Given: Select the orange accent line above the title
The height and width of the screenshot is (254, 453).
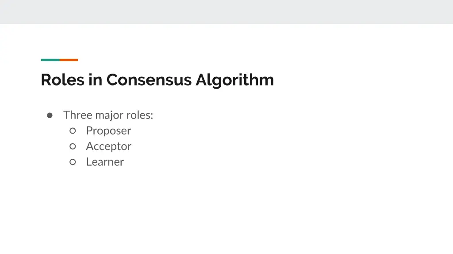Looking at the screenshot, I should tap(69, 60).
